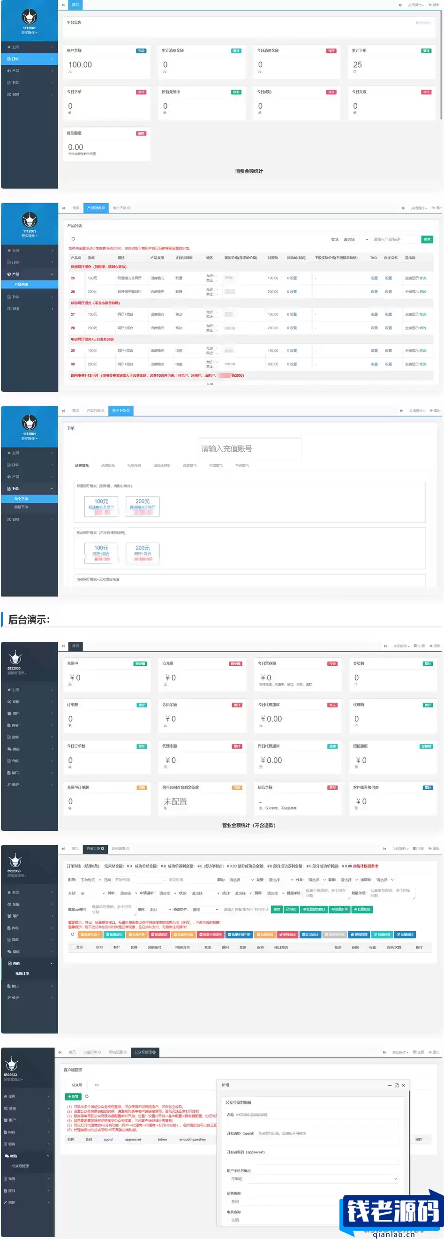Click the refresh icon left of 批量充值中
444x1239 pixels.
73,934
